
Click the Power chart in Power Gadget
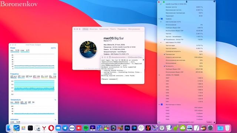(34, 61)
